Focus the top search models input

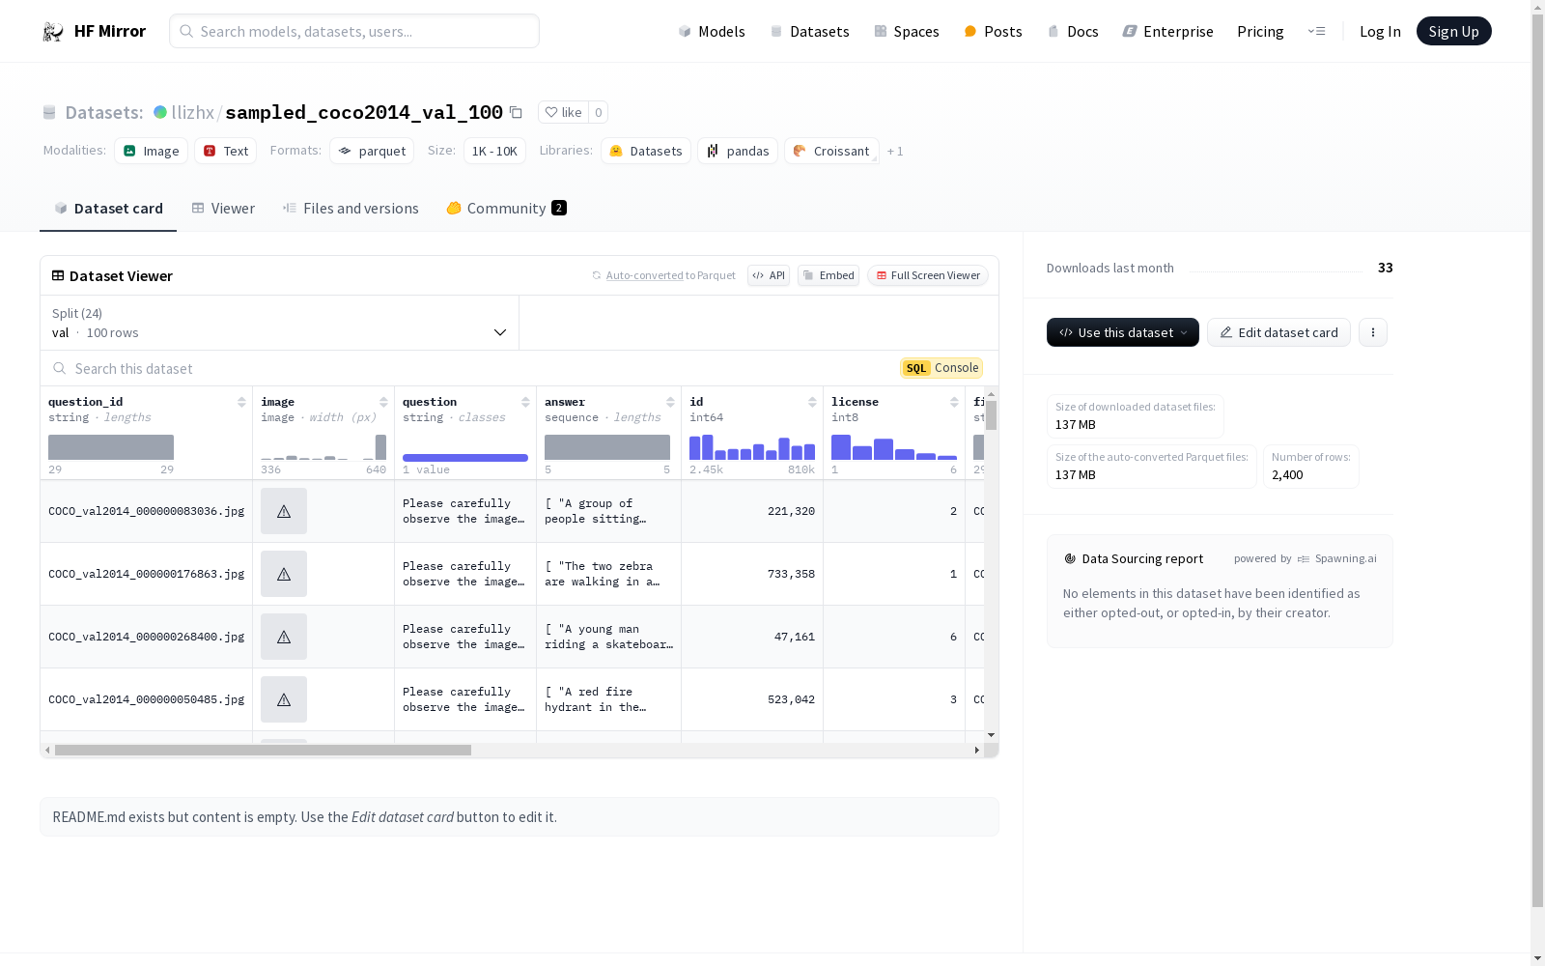coord(354,32)
